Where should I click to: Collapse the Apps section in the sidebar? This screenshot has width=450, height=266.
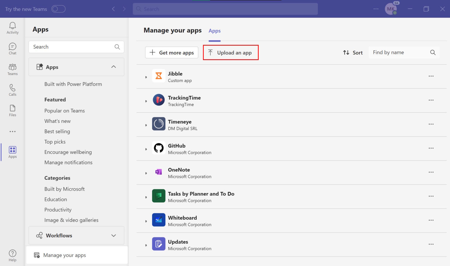[x=113, y=67]
